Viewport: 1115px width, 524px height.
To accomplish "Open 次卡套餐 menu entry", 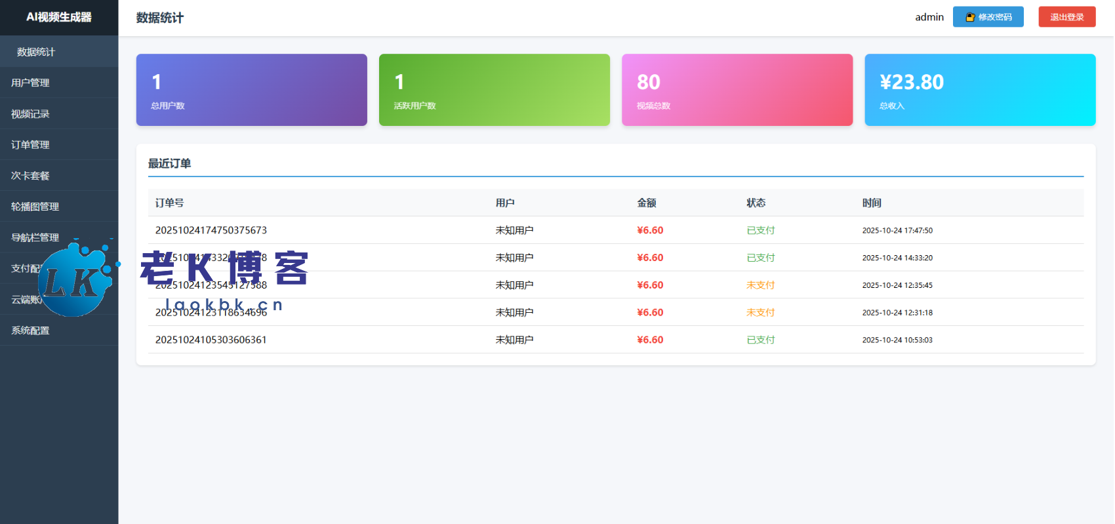I will pos(31,176).
